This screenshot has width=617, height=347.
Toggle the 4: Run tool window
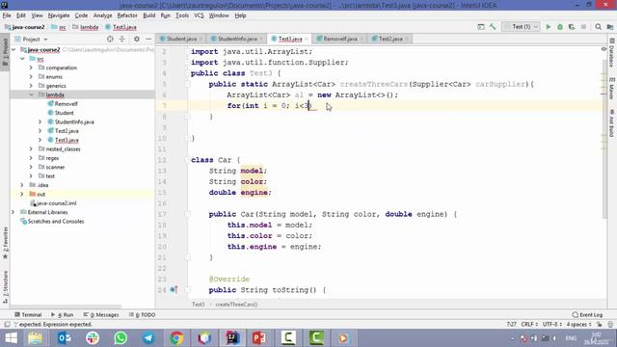(62, 315)
